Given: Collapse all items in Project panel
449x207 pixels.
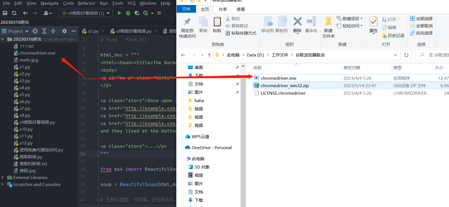Looking at the screenshot, I should (x=53, y=31).
